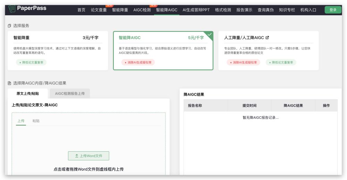Select the 智能降重 3元/千字 service card
The height and width of the screenshot is (180, 347).
(58, 51)
